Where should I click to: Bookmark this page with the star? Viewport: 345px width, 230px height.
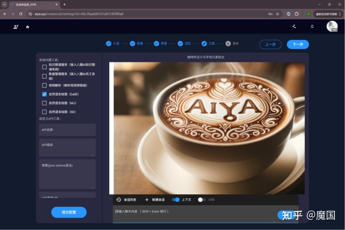click(278, 14)
